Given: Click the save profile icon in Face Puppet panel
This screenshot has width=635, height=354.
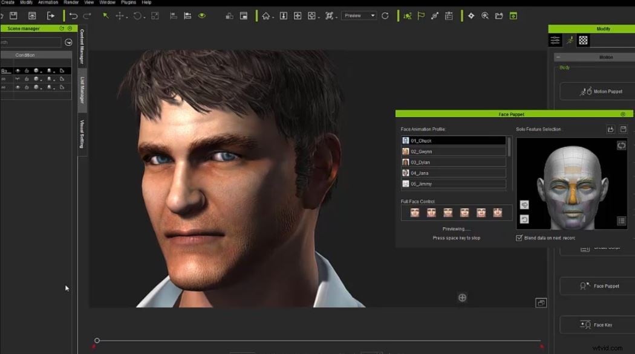Looking at the screenshot, I should (625, 129).
